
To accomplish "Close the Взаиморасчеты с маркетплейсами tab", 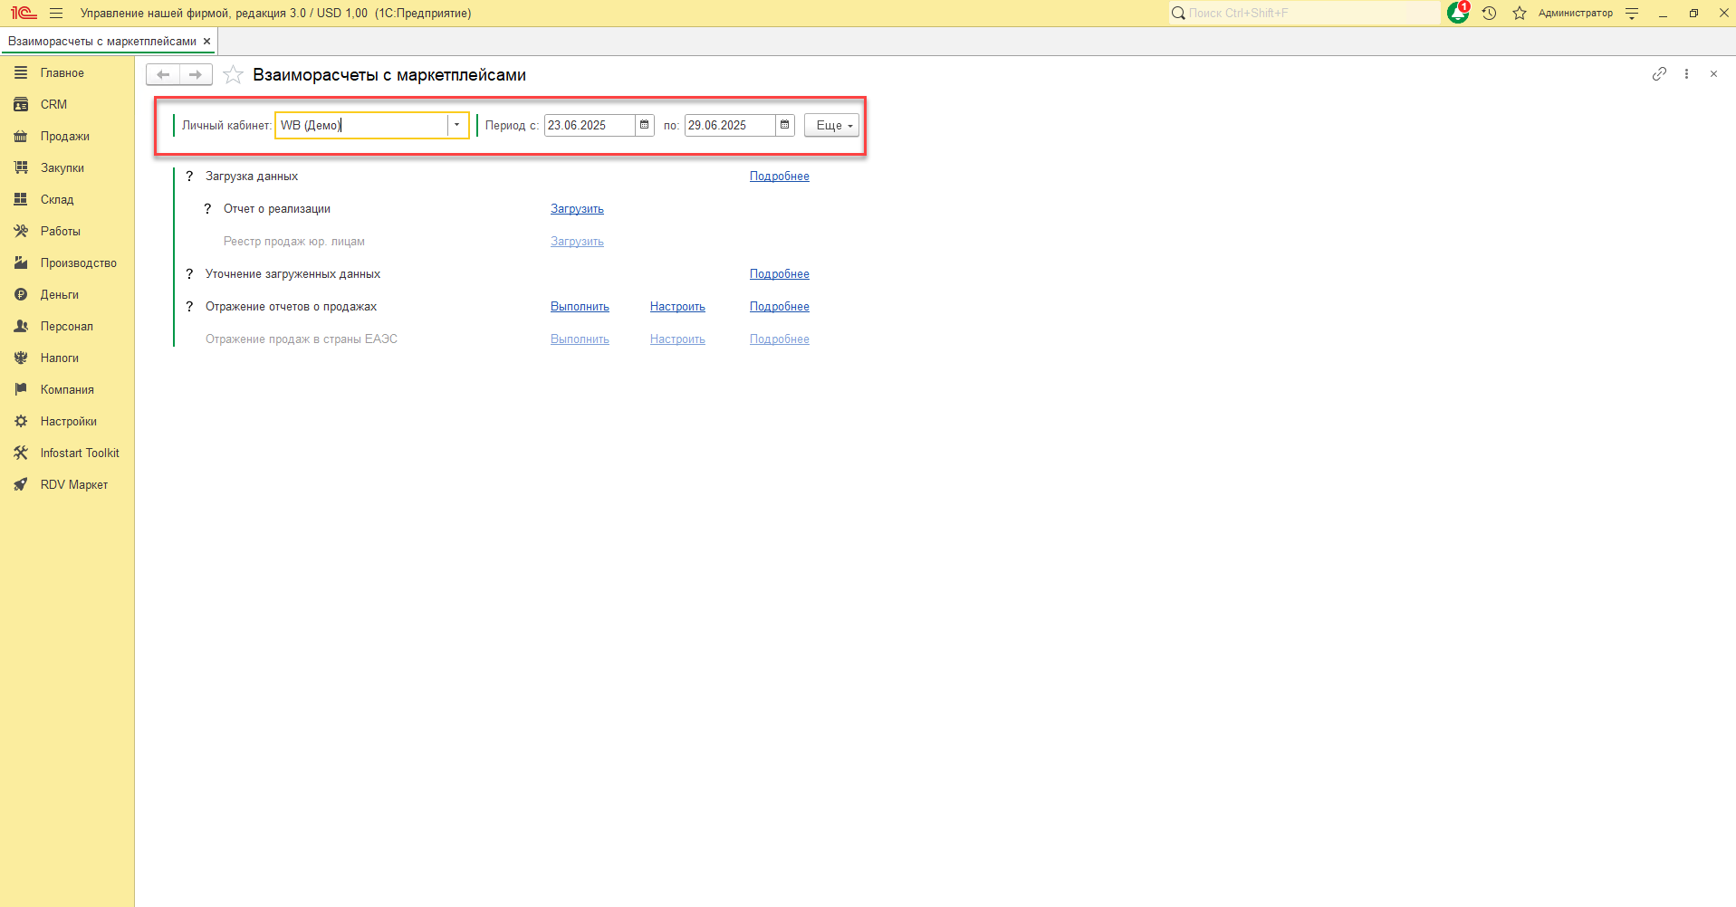I will click(x=206, y=42).
